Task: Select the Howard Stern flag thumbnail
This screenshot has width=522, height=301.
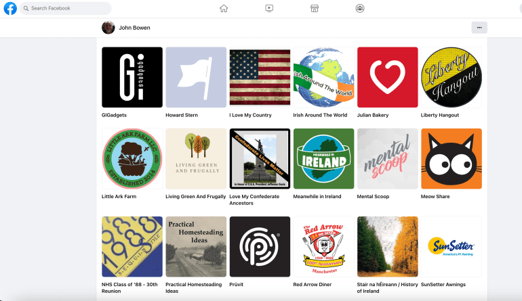Action: coord(196,77)
